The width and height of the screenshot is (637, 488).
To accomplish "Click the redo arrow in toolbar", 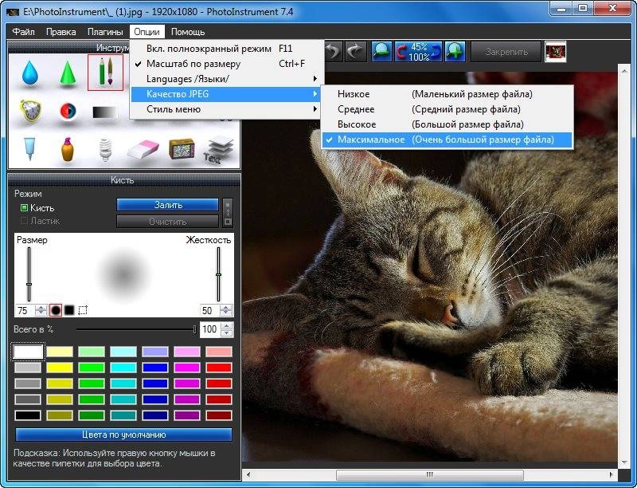I will pos(356,52).
